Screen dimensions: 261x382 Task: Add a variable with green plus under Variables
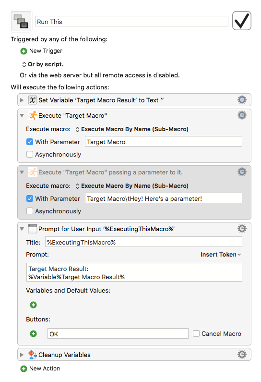[33, 305]
